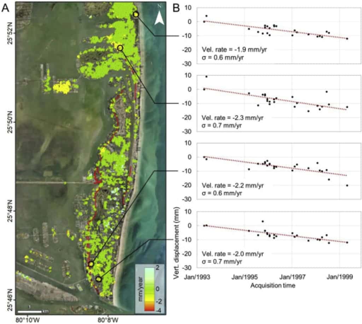Screen dimensions: 362x324
Task: Select the 'Vel. rate = -2.0 mm/yr' annotation
Action: point(232,254)
